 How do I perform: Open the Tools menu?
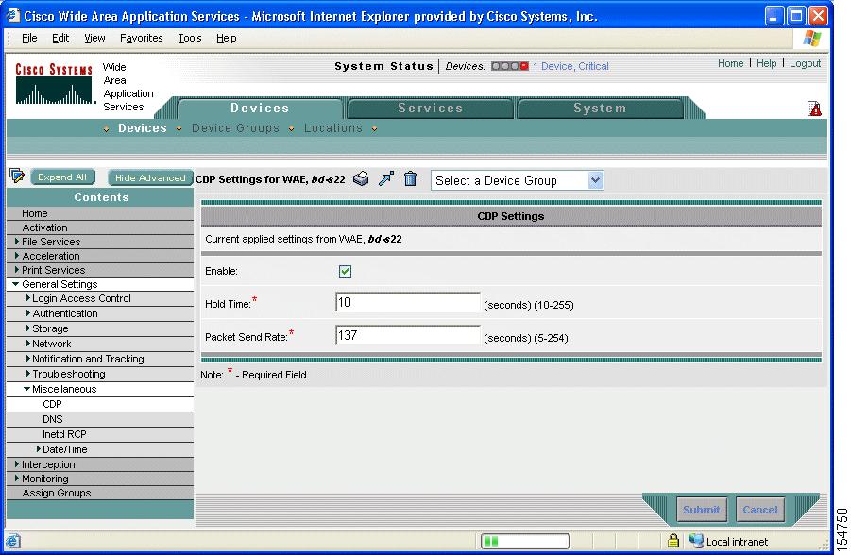[x=190, y=38]
